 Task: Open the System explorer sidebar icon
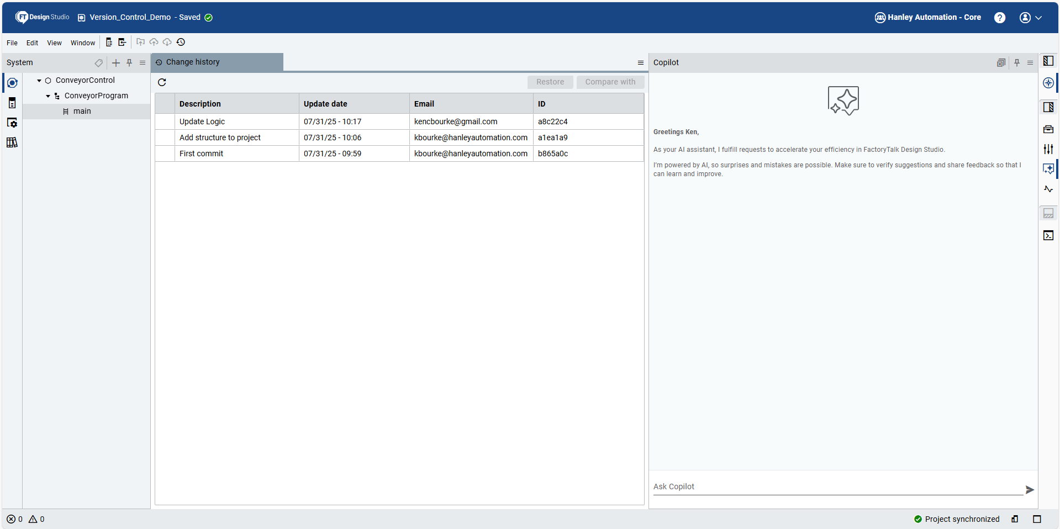(x=12, y=83)
